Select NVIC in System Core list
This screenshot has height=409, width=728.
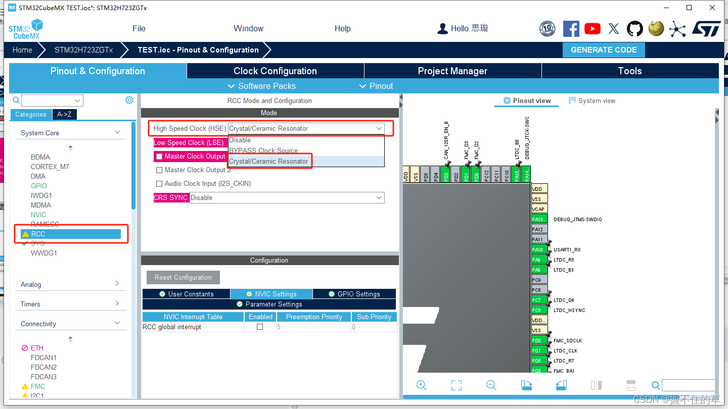[x=38, y=215]
